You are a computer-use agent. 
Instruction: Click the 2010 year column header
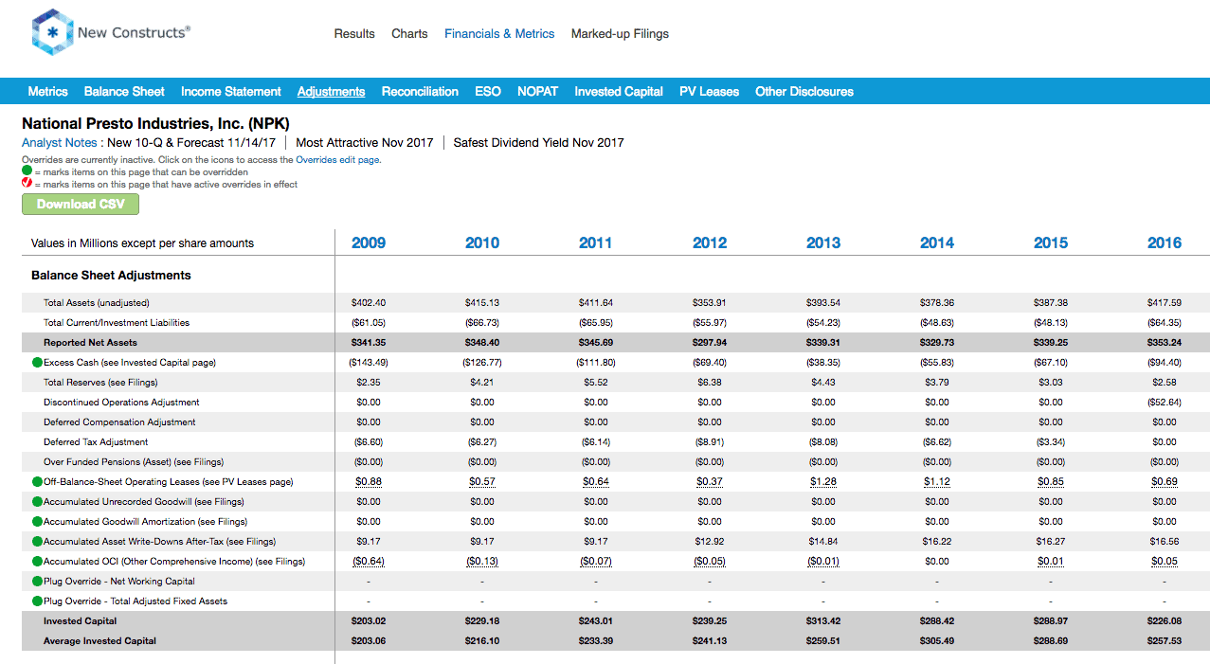pyautogui.click(x=482, y=243)
